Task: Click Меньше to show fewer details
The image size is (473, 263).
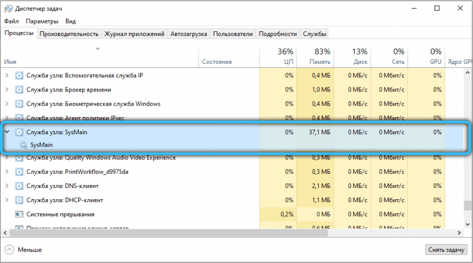Action: (30, 250)
